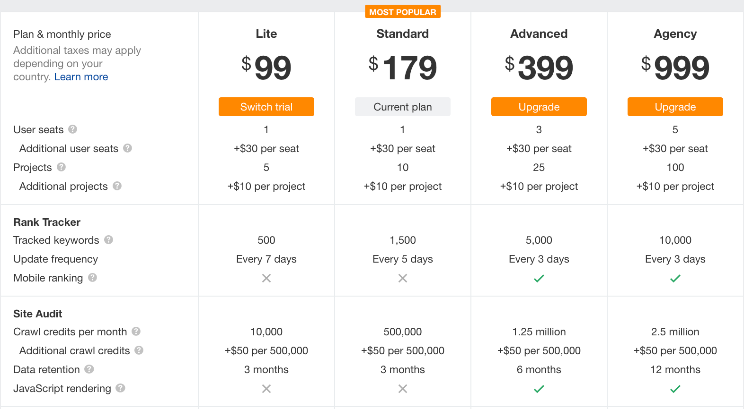Open the JavaScript rendering help icon
The image size is (744, 409).
(120, 388)
